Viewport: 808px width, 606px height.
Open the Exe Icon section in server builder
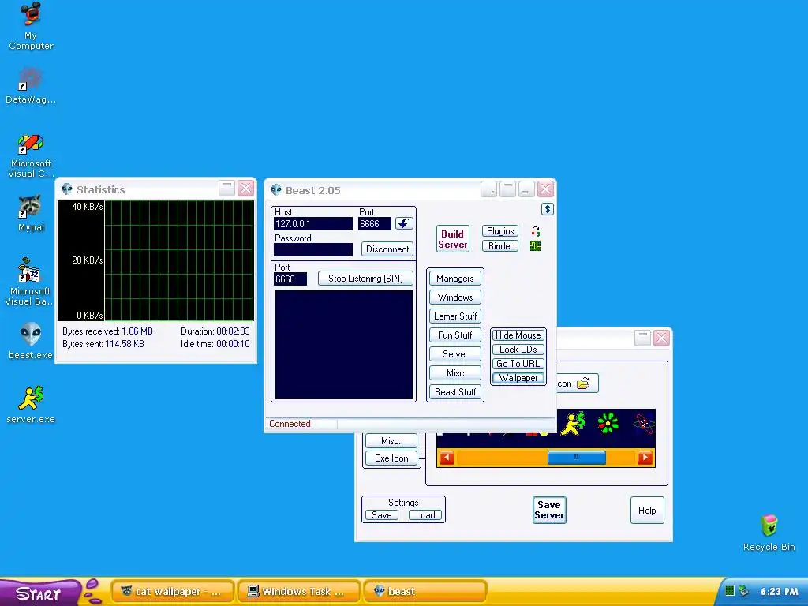pos(391,458)
